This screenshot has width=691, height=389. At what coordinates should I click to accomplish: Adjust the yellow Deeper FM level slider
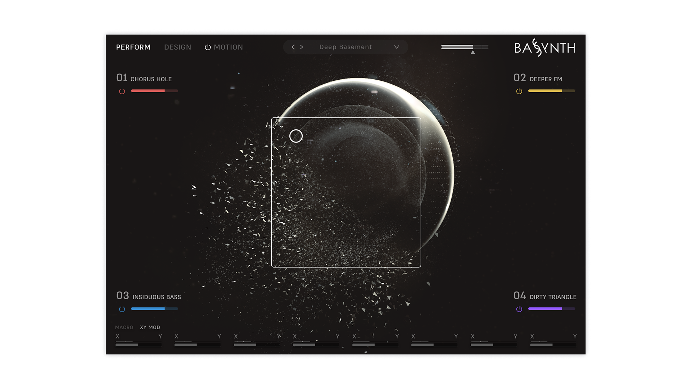tap(551, 91)
